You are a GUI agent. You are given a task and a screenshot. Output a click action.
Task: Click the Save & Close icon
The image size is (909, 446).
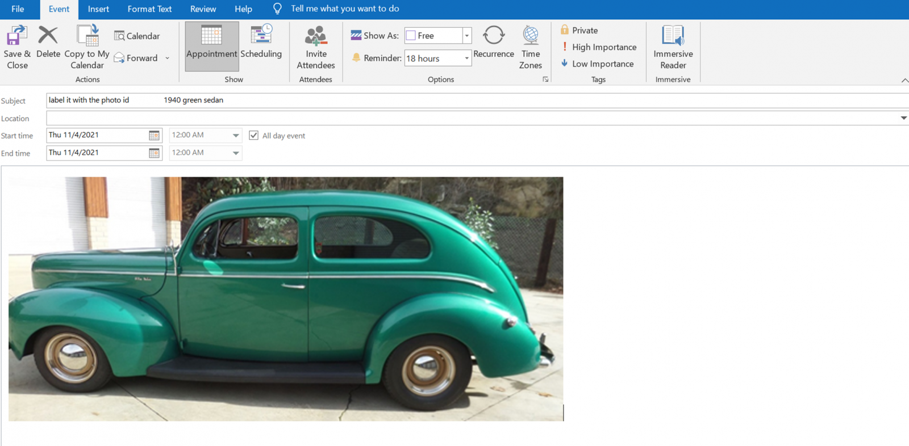pyautogui.click(x=16, y=35)
